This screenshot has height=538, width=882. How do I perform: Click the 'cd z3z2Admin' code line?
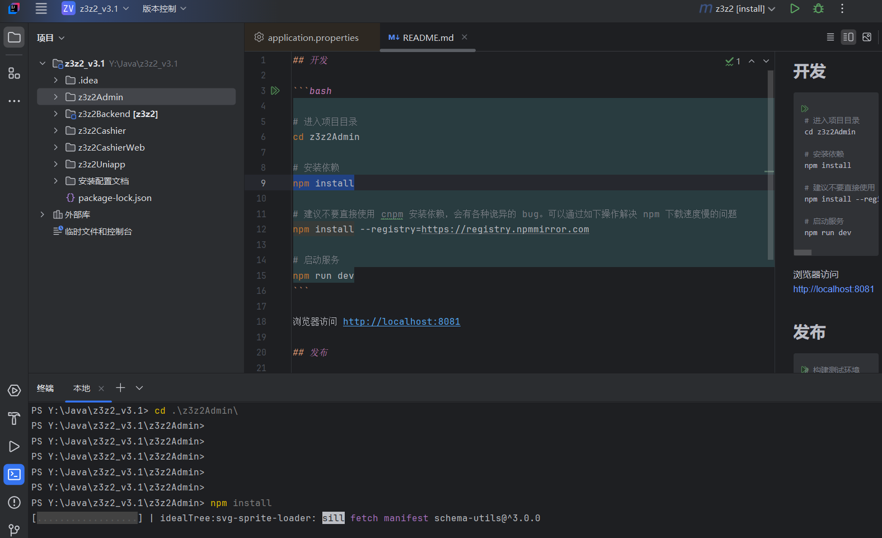pos(326,137)
